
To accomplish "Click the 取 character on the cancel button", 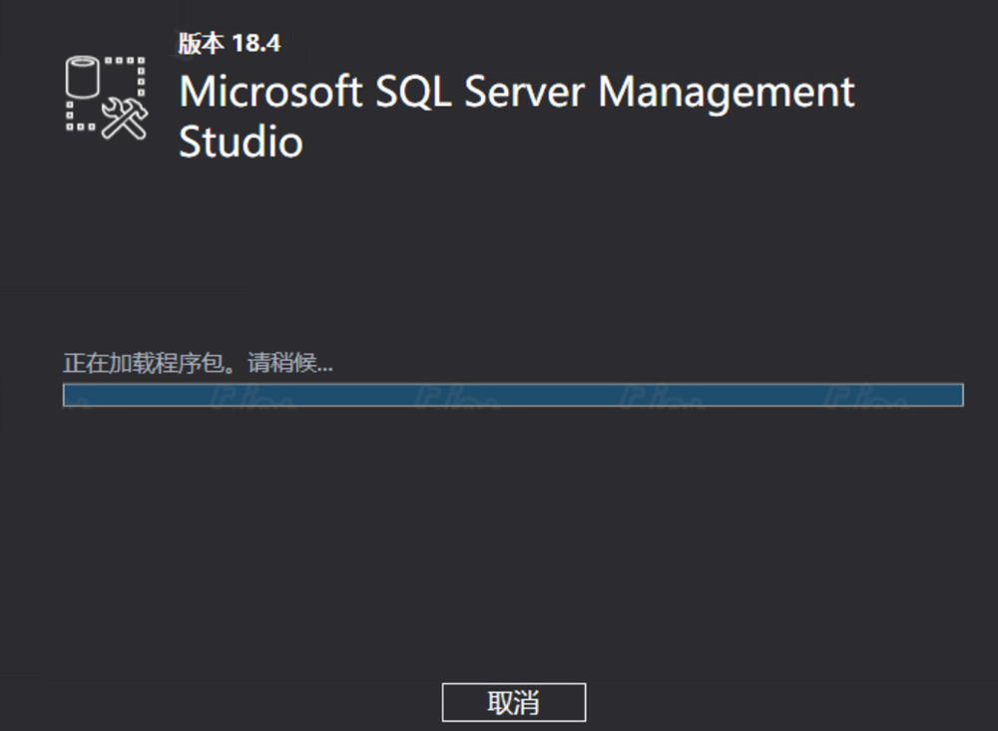I will pos(500,703).
